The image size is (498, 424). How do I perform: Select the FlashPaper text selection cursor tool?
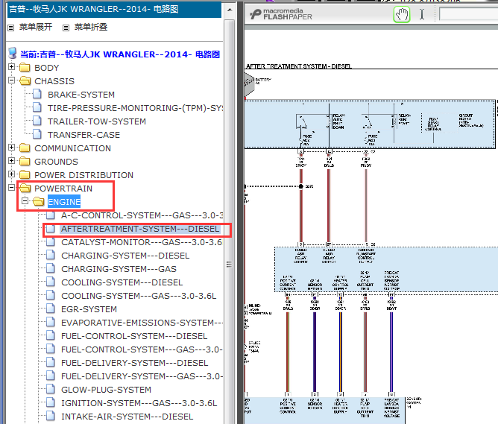click(x=422, y=14)
